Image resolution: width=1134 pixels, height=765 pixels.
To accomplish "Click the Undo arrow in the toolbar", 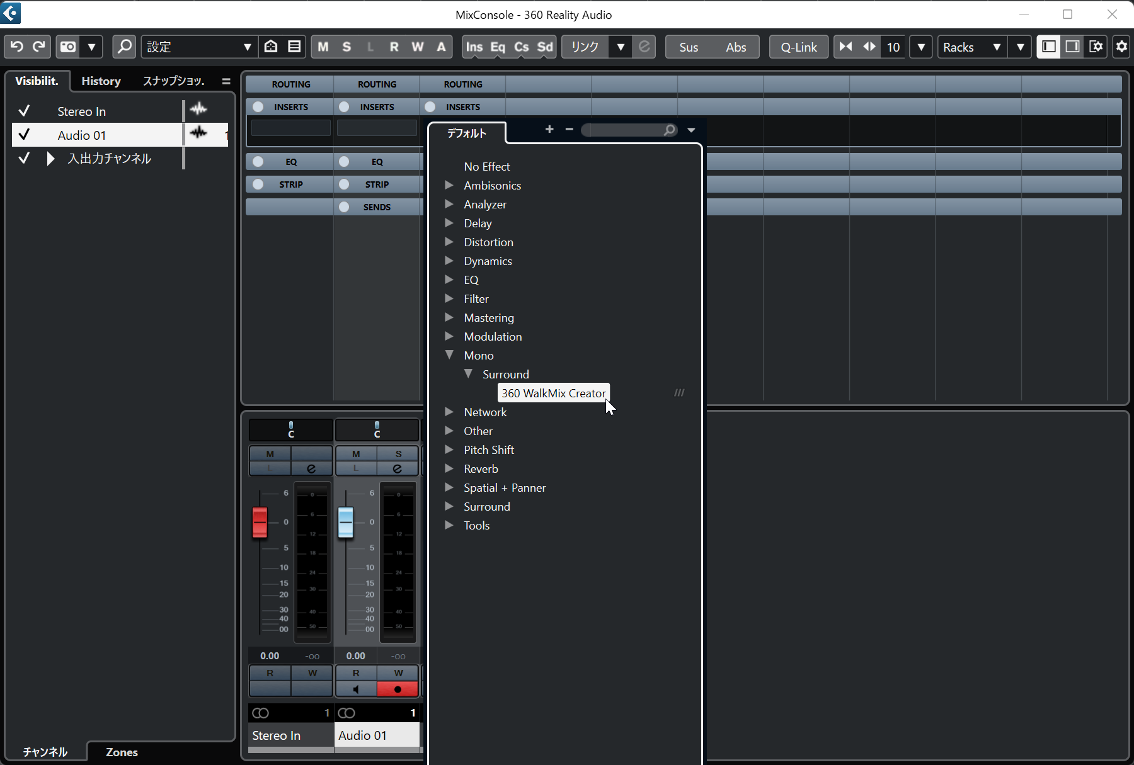I will (x=16, y=47).
